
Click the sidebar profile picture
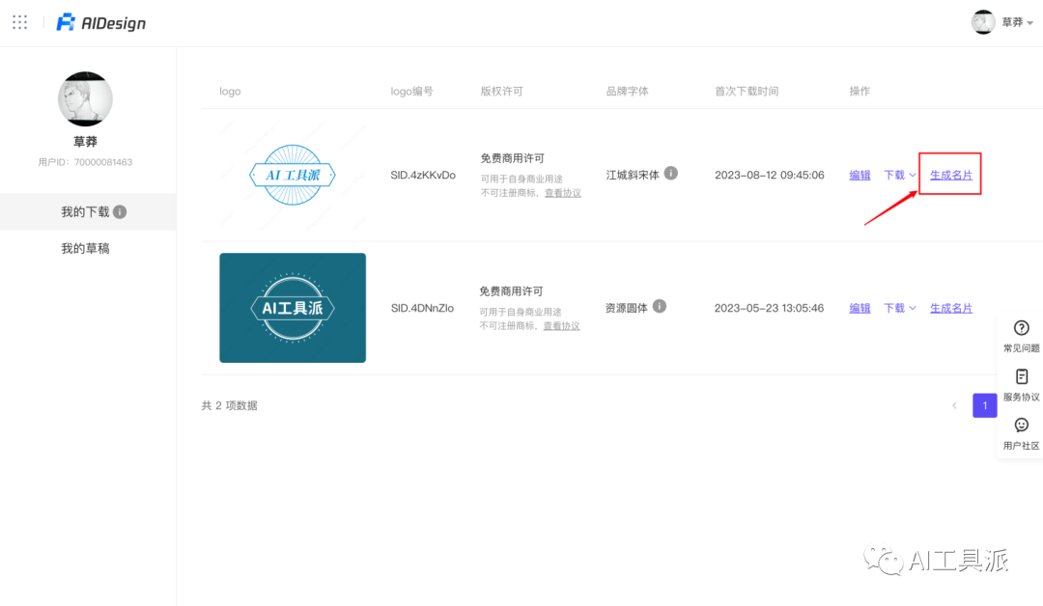pos(85,99)
